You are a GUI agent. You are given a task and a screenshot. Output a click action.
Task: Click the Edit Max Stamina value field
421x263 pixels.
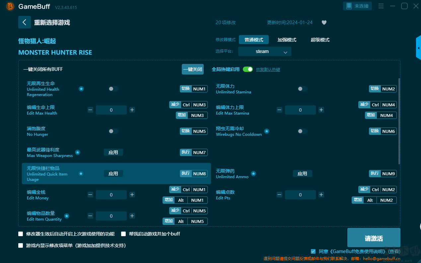pos(300,110)
